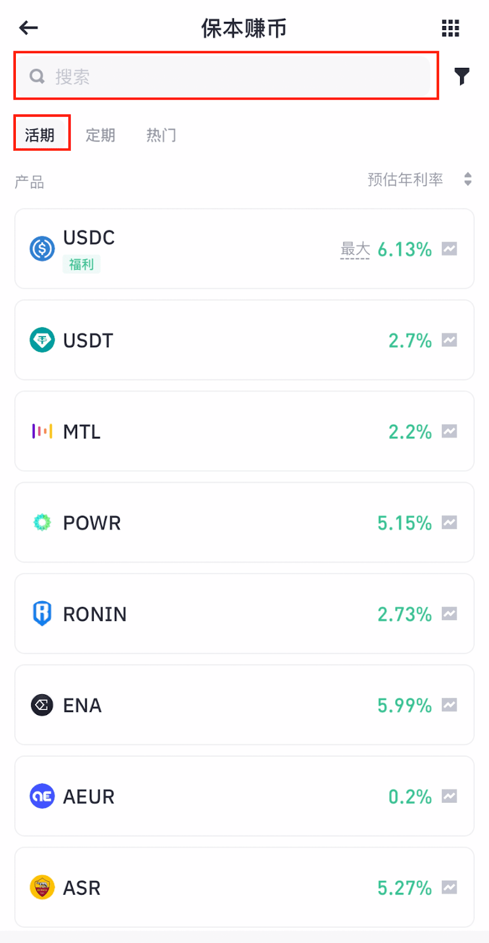This screenshot has height=943, width=489.
Task: Switch to the 热门 tab
Action: (161, 135)
